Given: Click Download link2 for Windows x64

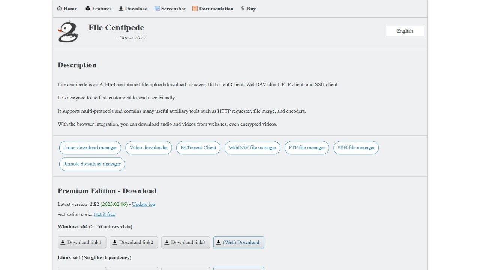Looking at the screenshot, I should (x=133, y=242).
